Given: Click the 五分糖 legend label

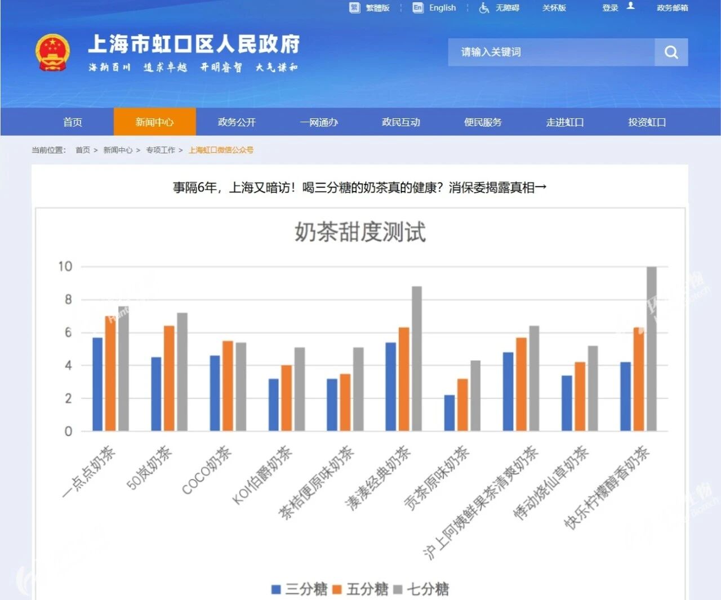Looking at the screenshot, I should (367, 589).
